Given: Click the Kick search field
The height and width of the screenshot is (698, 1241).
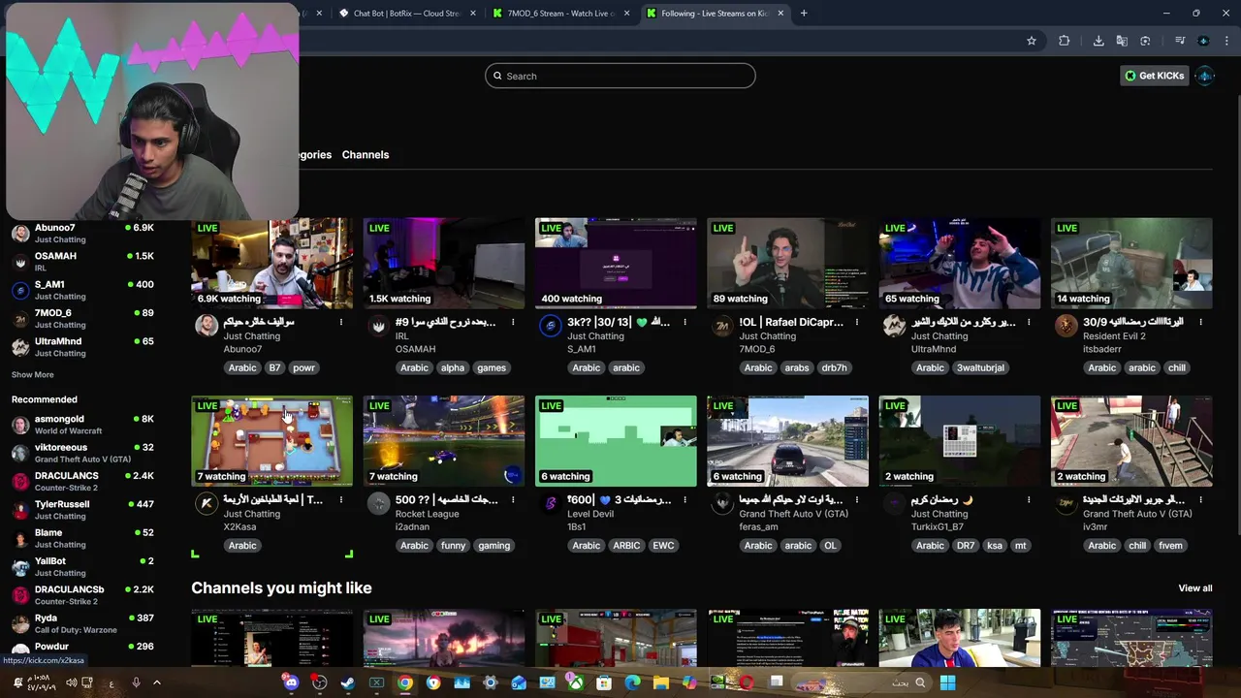Looking at the screenshot, I should (x=620, y=76).
